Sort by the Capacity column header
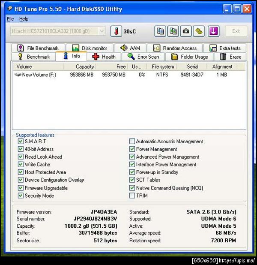Screen dimensions: 257x265 (80, 66)
